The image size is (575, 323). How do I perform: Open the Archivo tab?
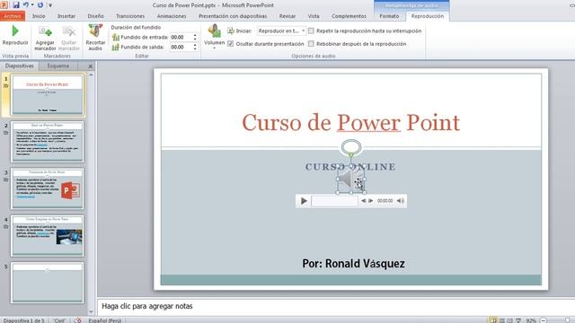pos(13,16)
